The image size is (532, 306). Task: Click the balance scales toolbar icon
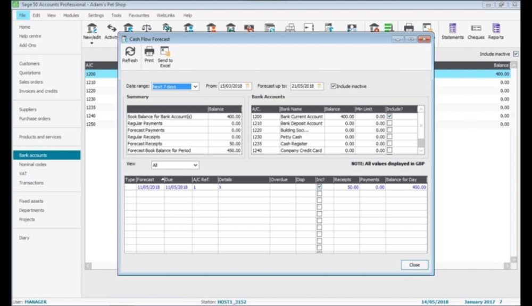(147, 28)
